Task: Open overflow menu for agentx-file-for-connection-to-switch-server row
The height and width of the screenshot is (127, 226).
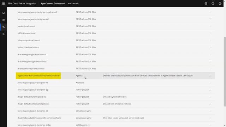Action: click(x=210, y=75)
